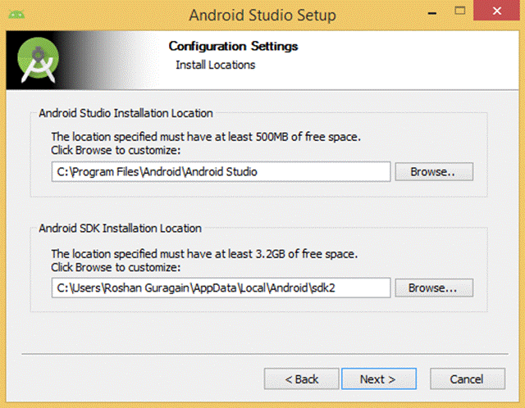Click the 'Configuration Settings' heading

tap(233, 46)
